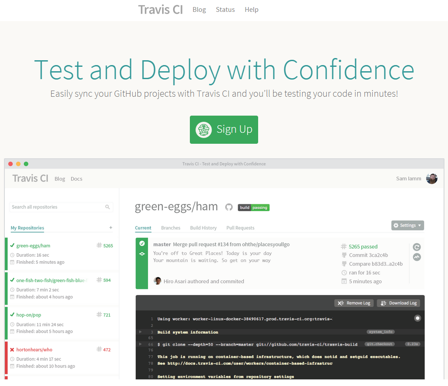Open the green-eggs/ham repository in sidebar

tap(33, 246)
